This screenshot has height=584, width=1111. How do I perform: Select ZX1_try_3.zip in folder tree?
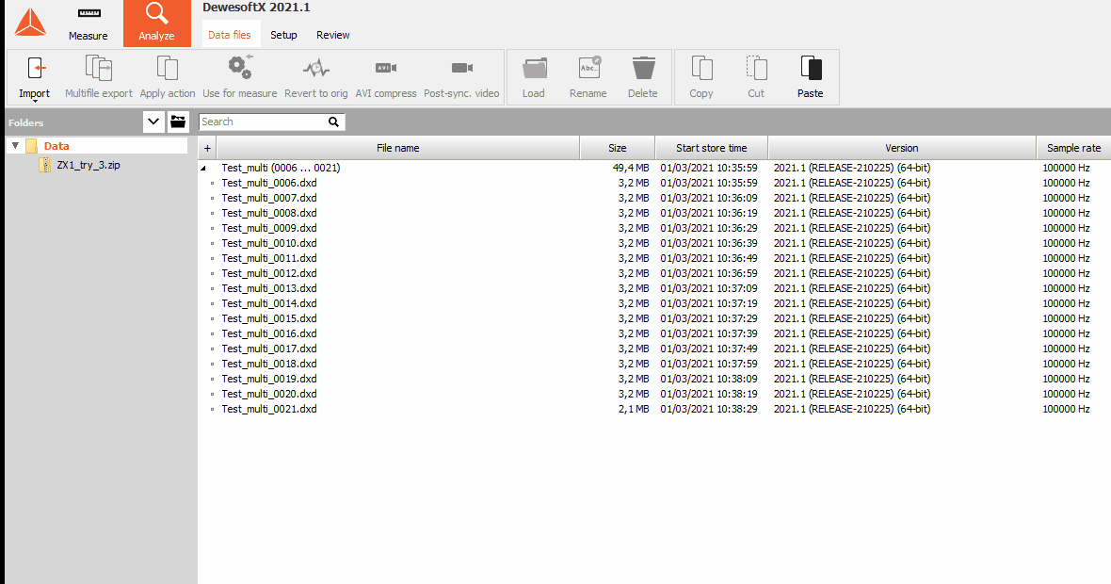(89, 165)
